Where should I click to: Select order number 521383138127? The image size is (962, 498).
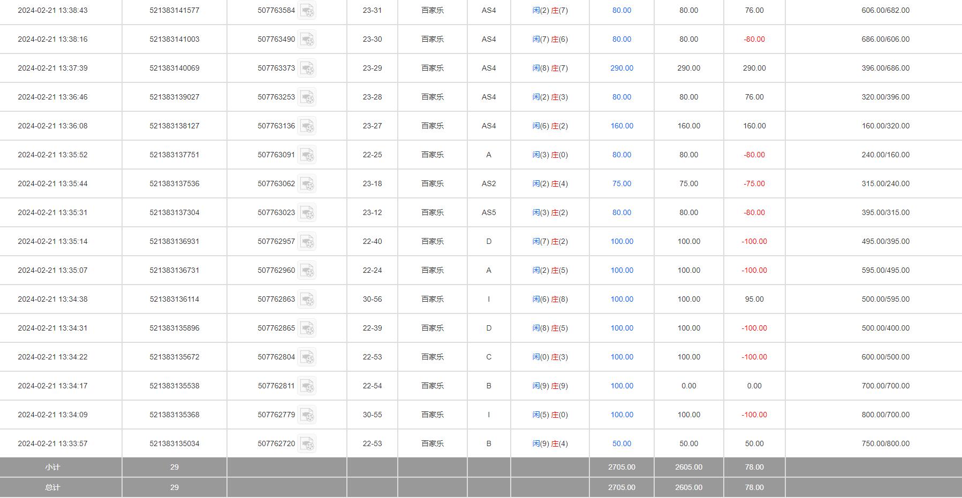click(175, 126)
